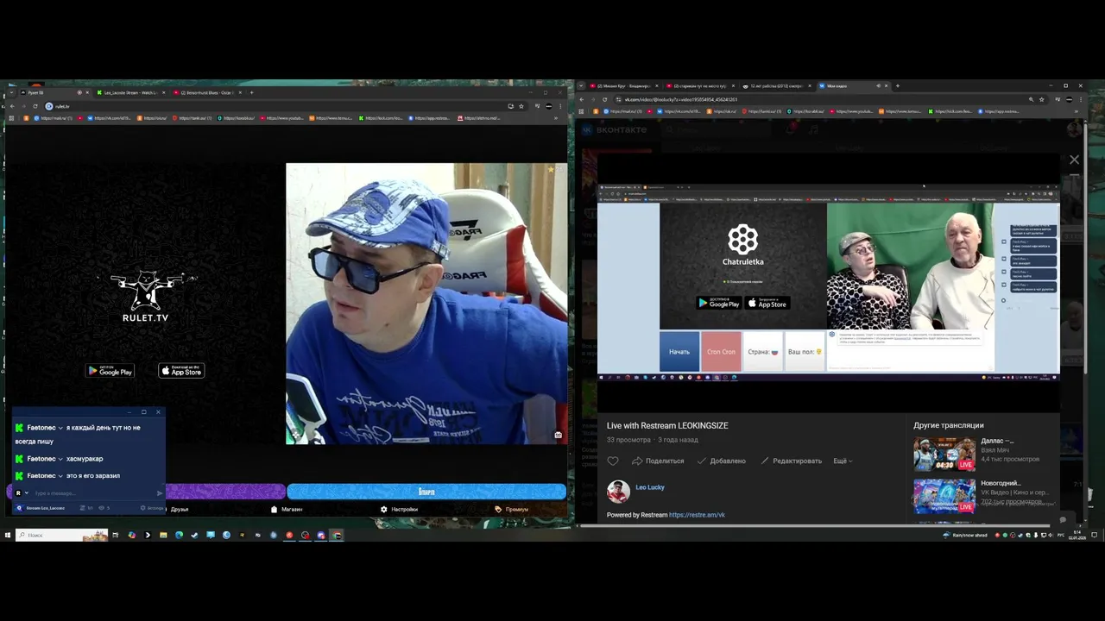Expand the Faetonec dropdown by 'это я его заразил'

pos(60,475)
